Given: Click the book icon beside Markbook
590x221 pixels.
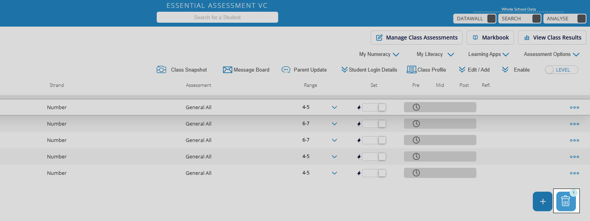Looking at the screenshot, I should 475,38.
